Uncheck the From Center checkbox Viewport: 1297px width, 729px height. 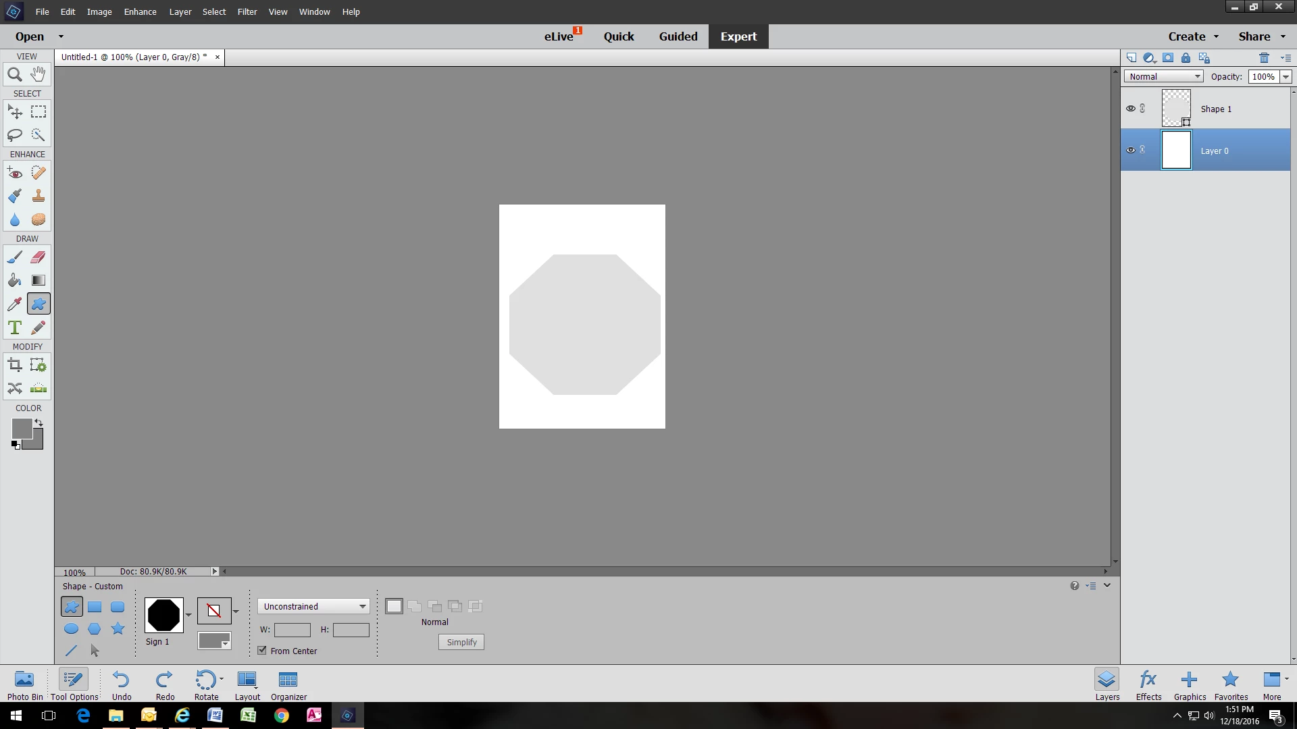[262, 651]
